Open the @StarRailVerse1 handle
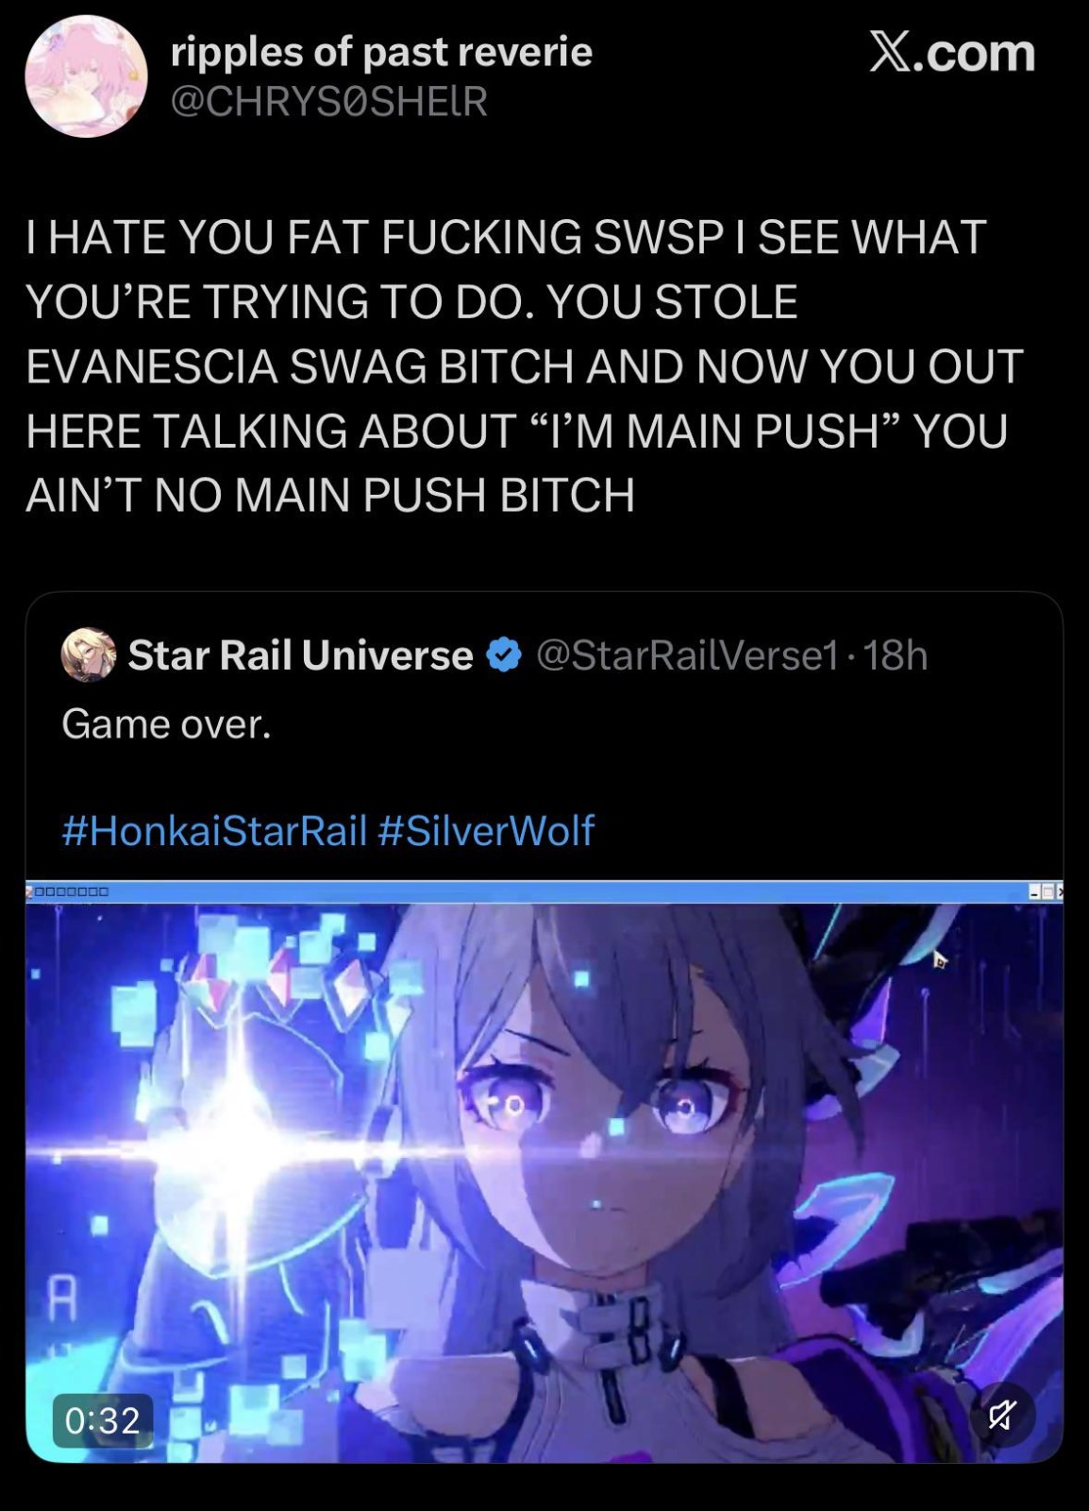Image resolution: width=1089 pixels, height=1511 pixels. (x=687, y=654)
